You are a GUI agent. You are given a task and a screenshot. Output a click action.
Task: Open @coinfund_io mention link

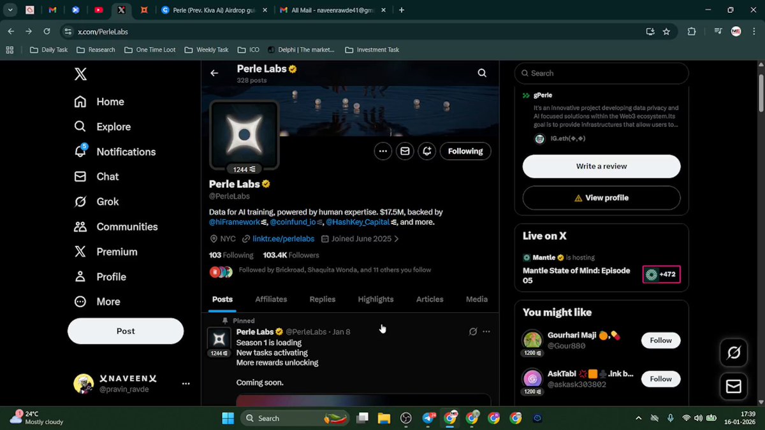(293, 222)
